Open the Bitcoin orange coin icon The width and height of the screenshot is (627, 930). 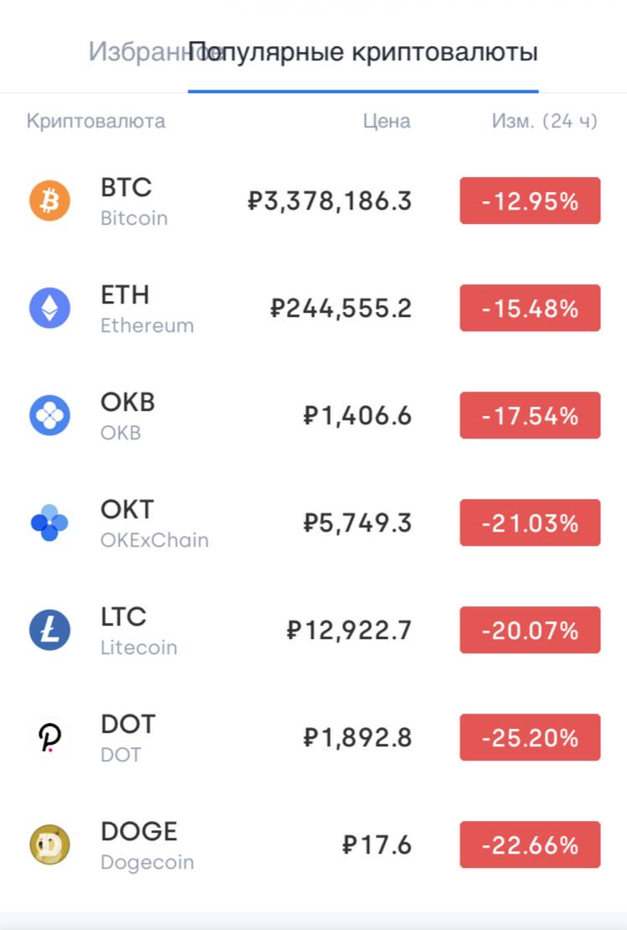49,200
